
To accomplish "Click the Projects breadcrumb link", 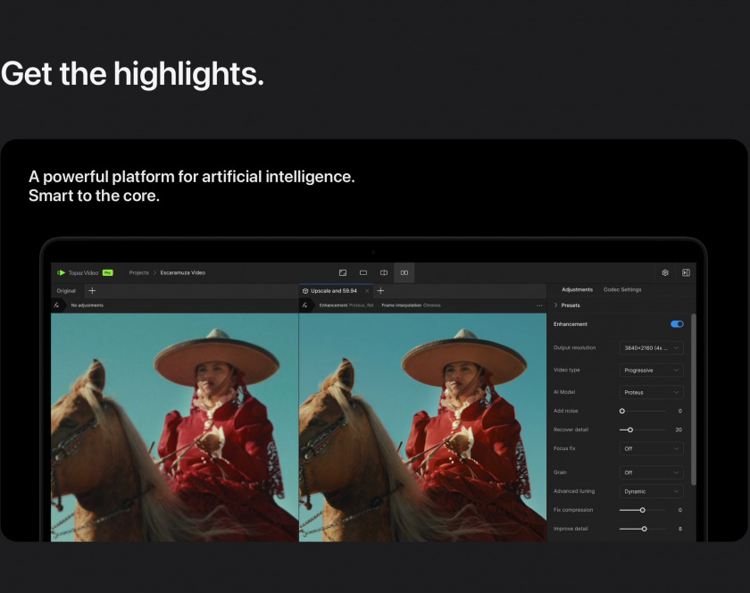I will click(138, 272).
